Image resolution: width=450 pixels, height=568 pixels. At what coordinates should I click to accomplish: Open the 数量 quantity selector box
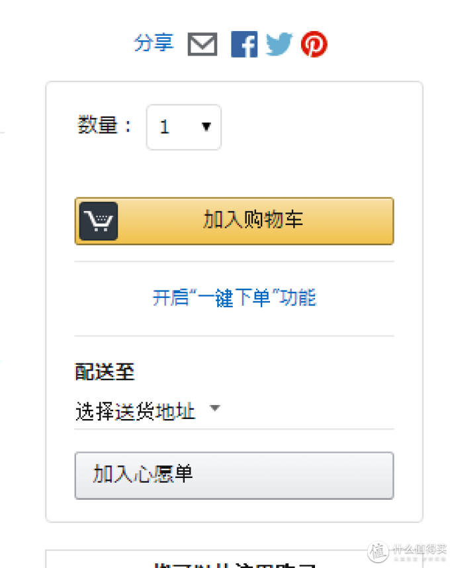pyautogui.click(x=184, y=127)
